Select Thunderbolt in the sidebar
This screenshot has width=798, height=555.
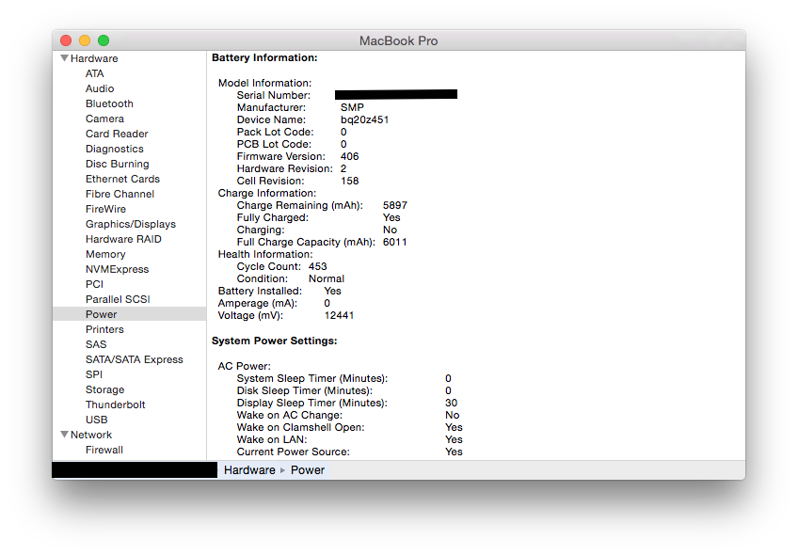[x=115, y=404]
